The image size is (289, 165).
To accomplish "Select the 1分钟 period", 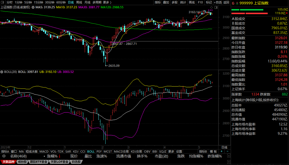I will [x=18, y=2].
